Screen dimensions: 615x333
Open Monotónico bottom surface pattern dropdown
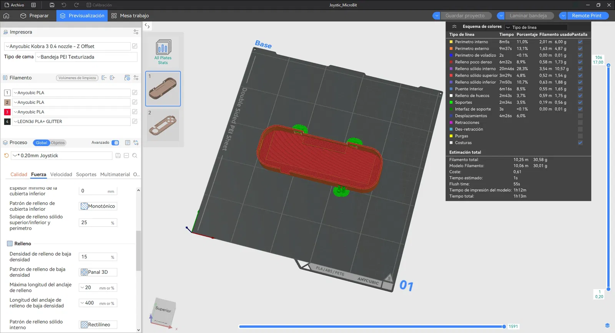pyautogui.click(x=98, y=206)
